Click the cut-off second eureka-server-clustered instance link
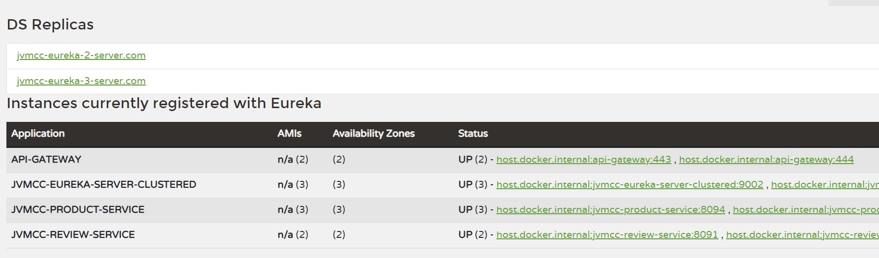This screenshot has height=258, width=879. (x=825, y=184)
